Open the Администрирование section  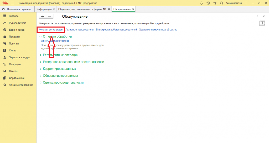(21, 85)
